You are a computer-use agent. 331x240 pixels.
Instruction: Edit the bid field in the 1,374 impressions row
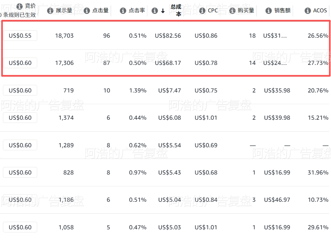(20, 118)
